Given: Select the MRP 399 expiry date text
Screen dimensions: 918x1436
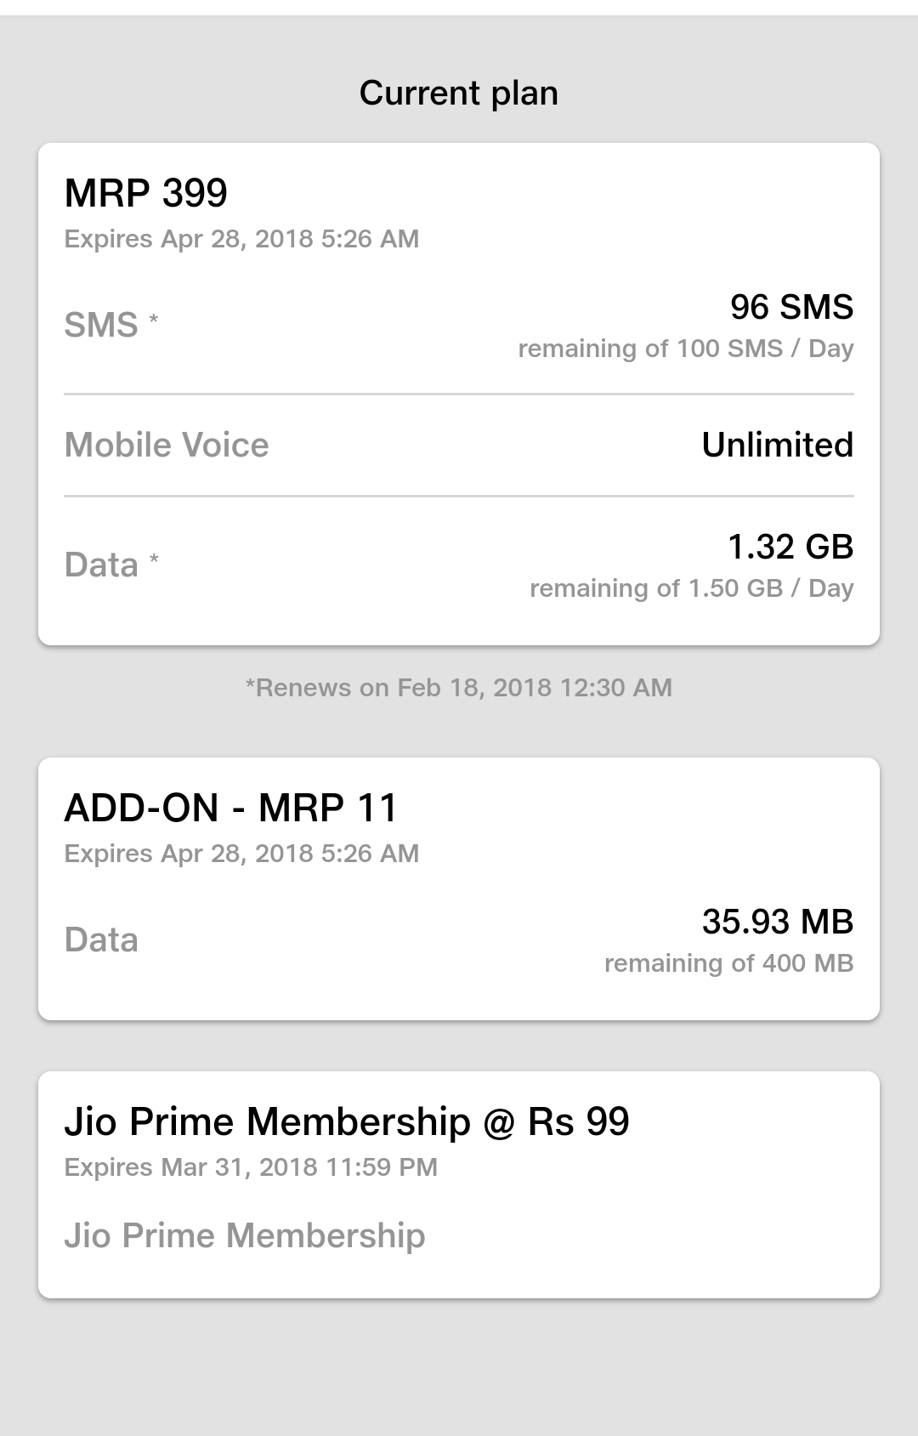Looking at the screenshot, I should 241,239.
